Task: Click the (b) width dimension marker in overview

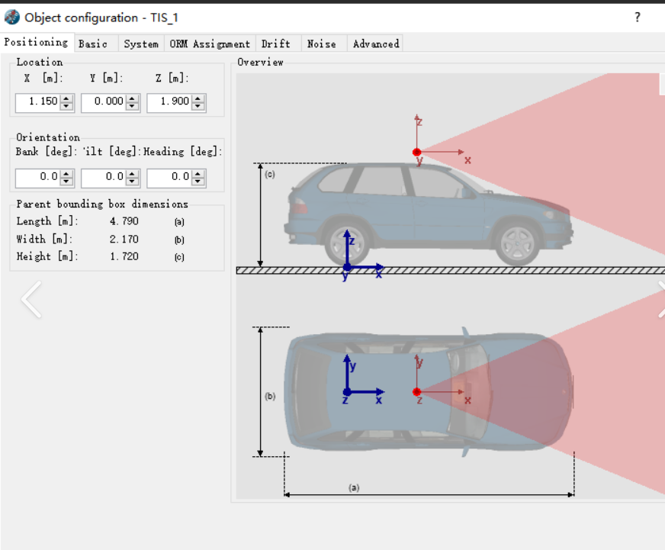Action: 270,396
